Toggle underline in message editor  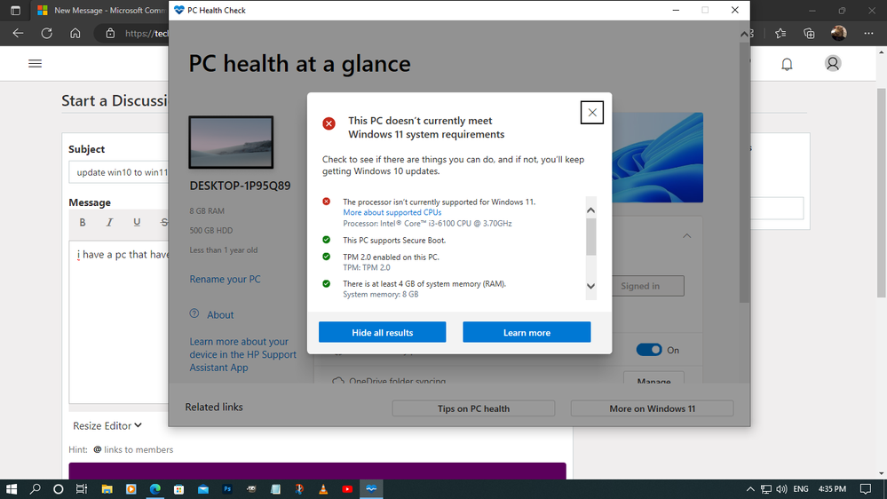pos(137,222)
